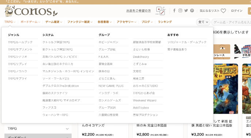Open the TRPG navigation menu

pos(10,22)
